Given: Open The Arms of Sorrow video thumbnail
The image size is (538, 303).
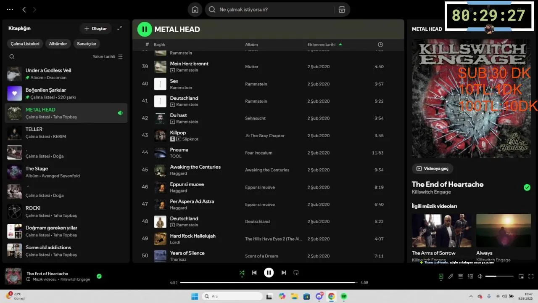Looking at the screenshot, I should point(441,230).
